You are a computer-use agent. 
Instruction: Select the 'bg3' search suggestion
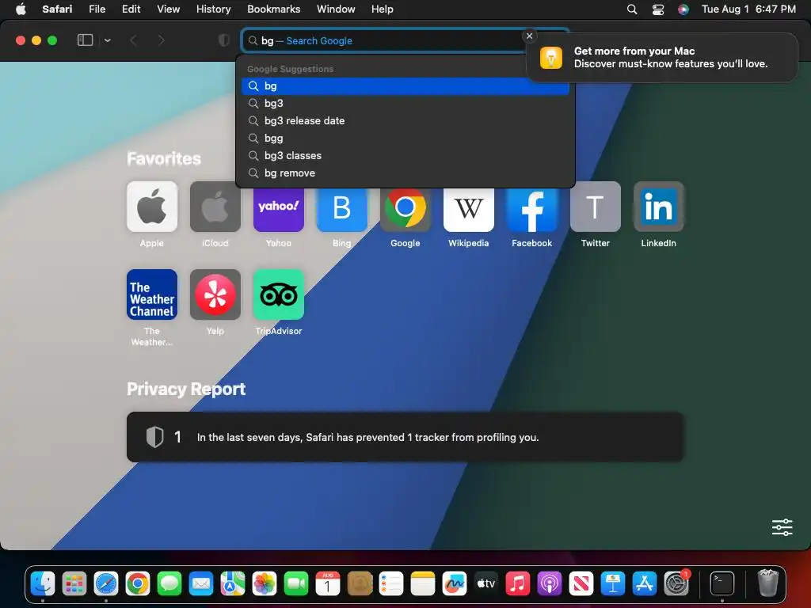[x=405, y=104]
